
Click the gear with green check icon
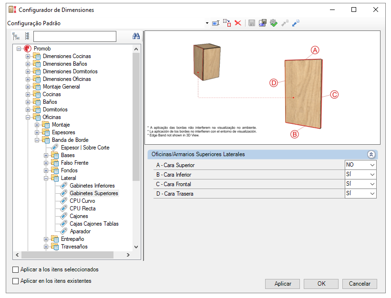pos(274,23)
